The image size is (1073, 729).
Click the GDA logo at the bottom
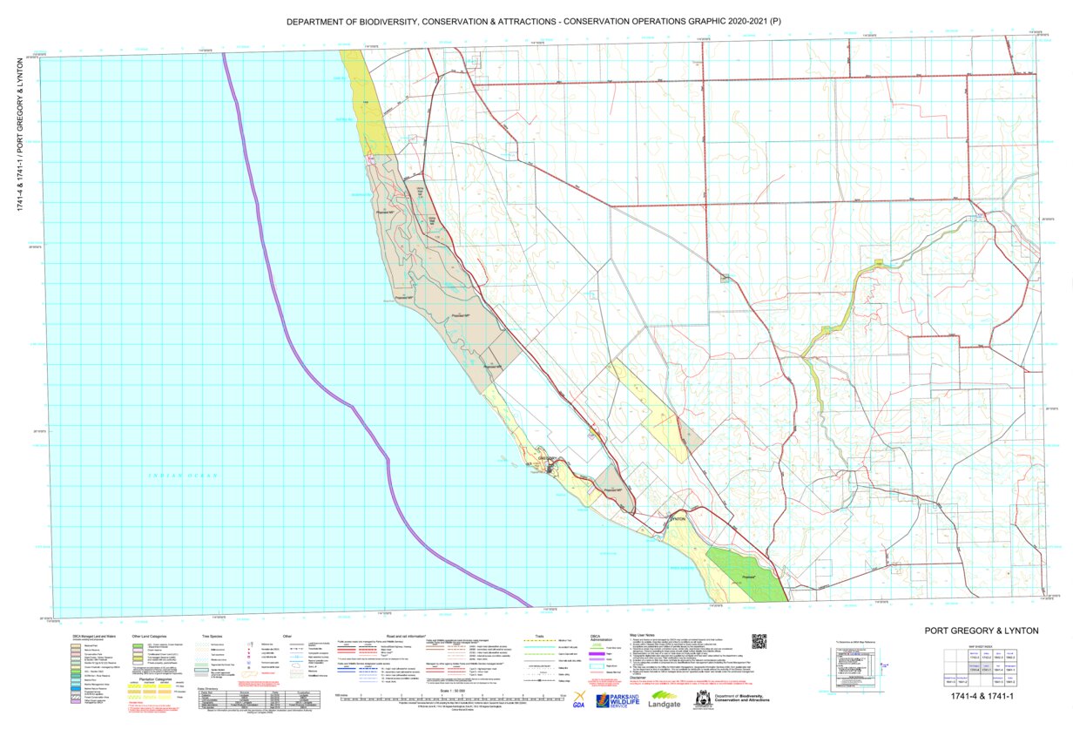click(579, 700)
